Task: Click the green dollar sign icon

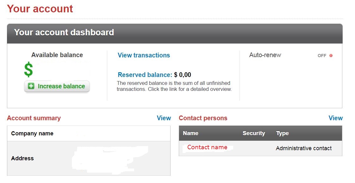Action: [x=28, y=69]
